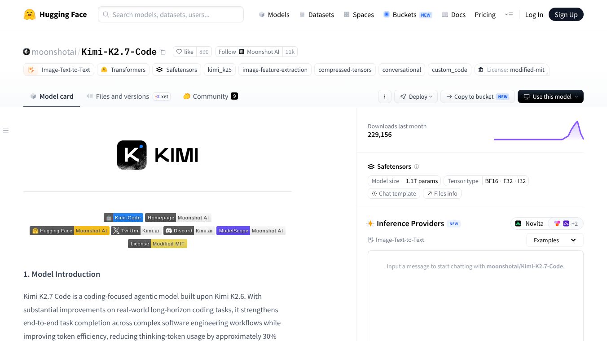Open the License Modified MIT badge

158,244
